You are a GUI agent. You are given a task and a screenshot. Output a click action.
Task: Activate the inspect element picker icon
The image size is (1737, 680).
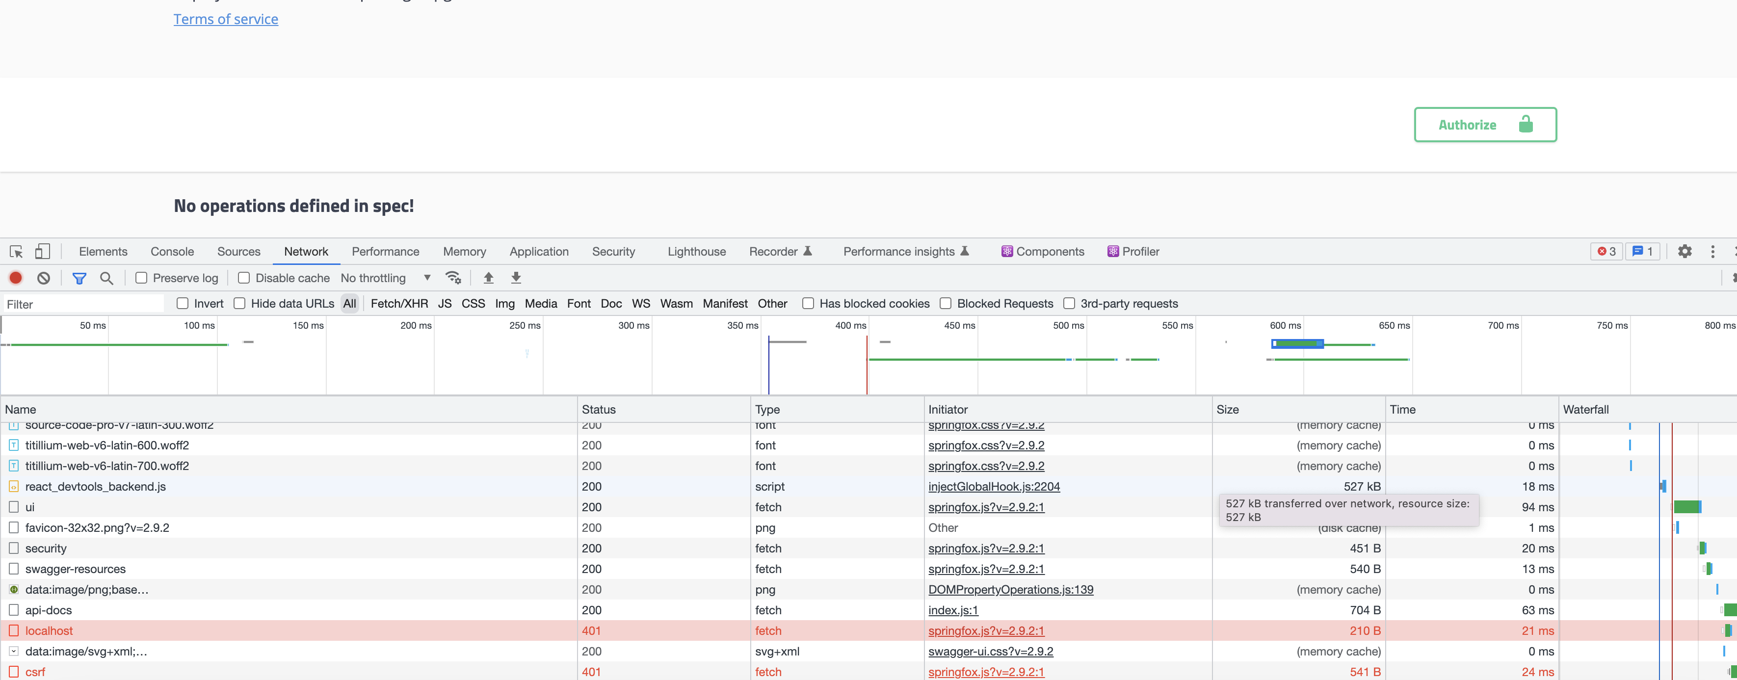click(x=16, y=251)
